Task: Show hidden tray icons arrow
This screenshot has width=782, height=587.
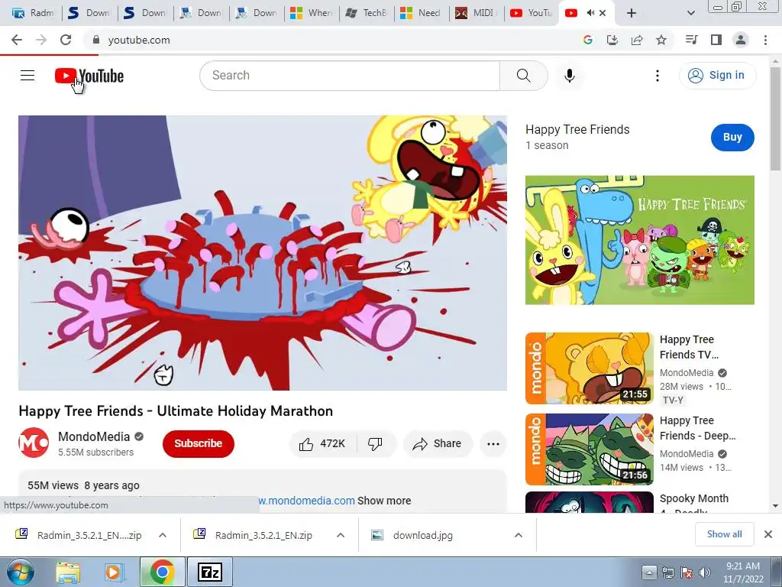Action: coord(649,572)
